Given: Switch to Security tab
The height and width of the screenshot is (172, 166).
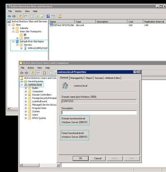Looking at the screenshot, I should [x=99, y=78].
